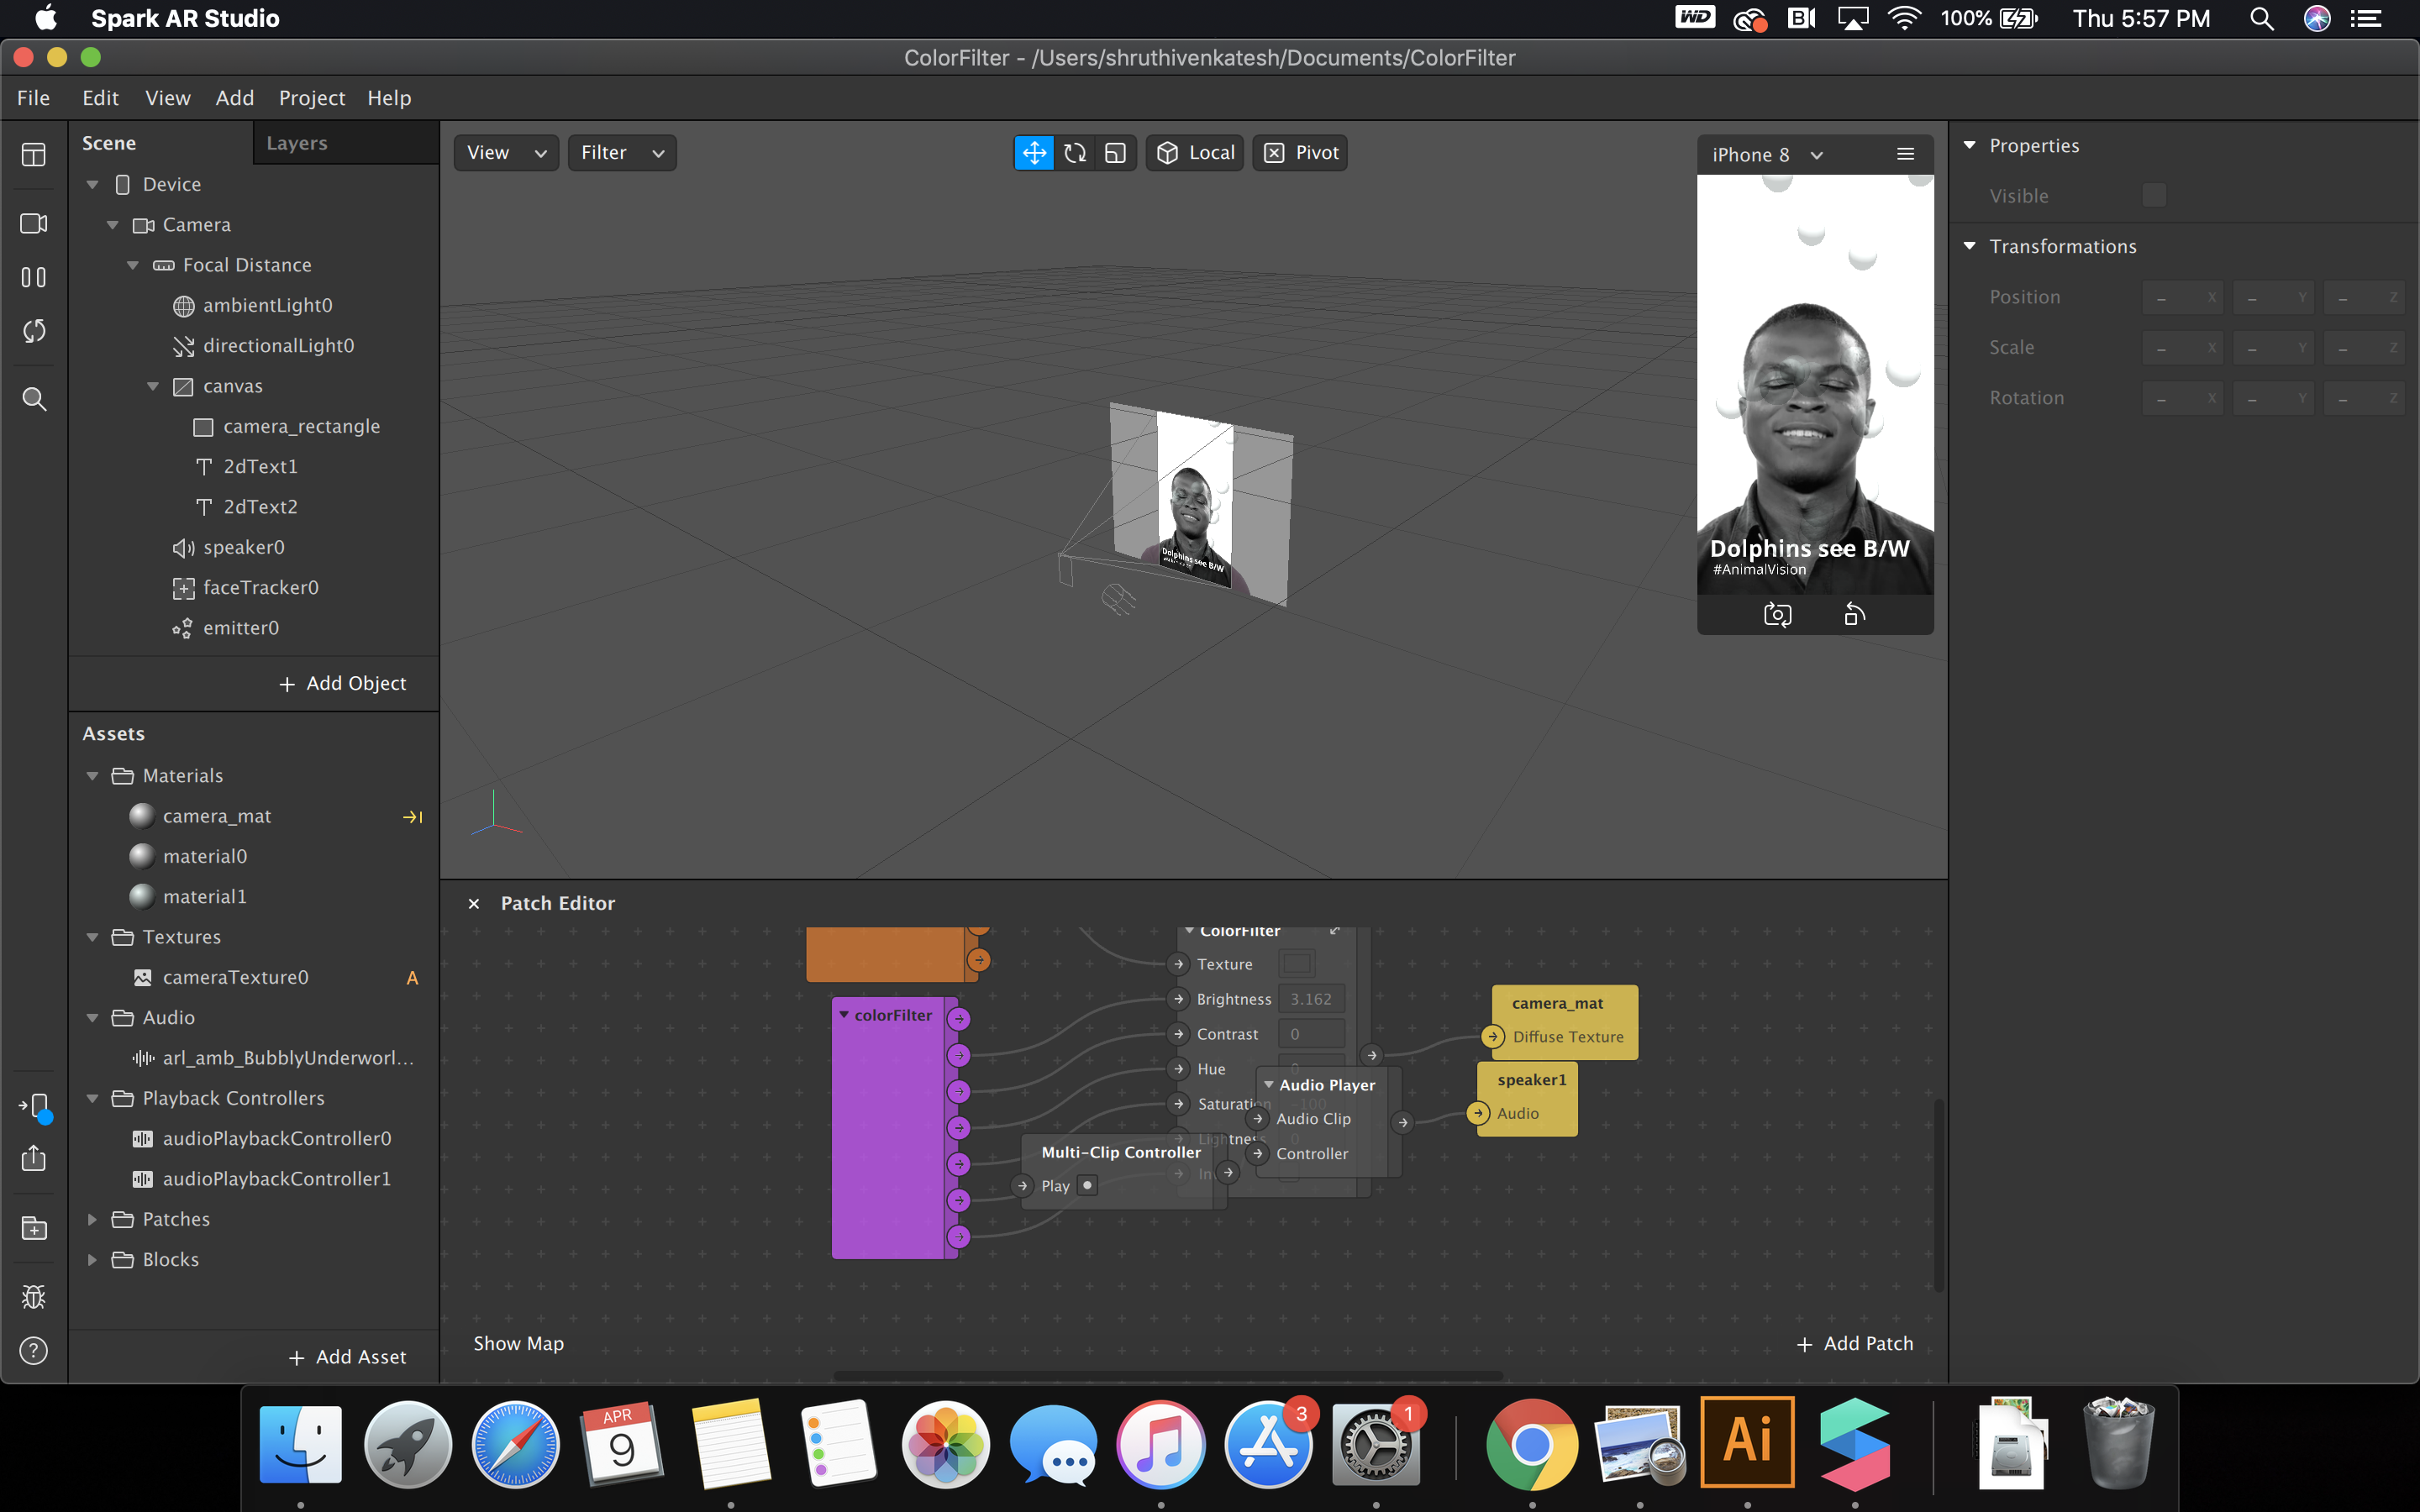Click the switch camera icon in simulator

[x=1777, y=614]
